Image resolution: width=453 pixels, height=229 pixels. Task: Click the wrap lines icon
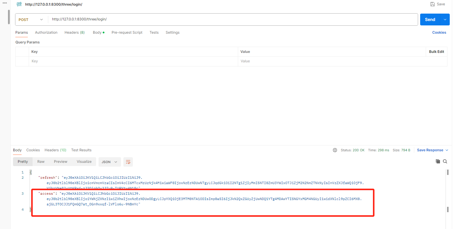coord(128,162)
